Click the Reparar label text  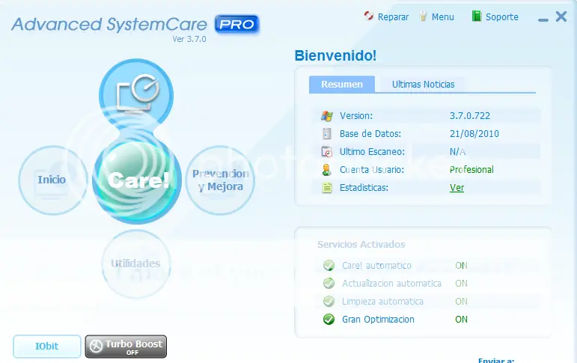(393, 17)
